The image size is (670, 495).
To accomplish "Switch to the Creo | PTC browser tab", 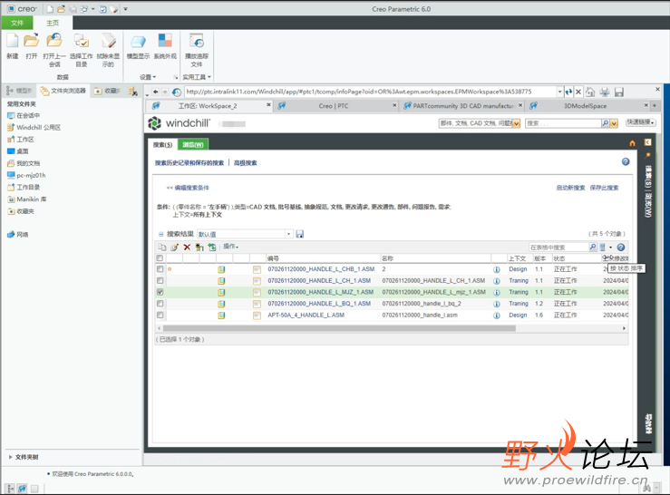I will (x=334, y=105).
